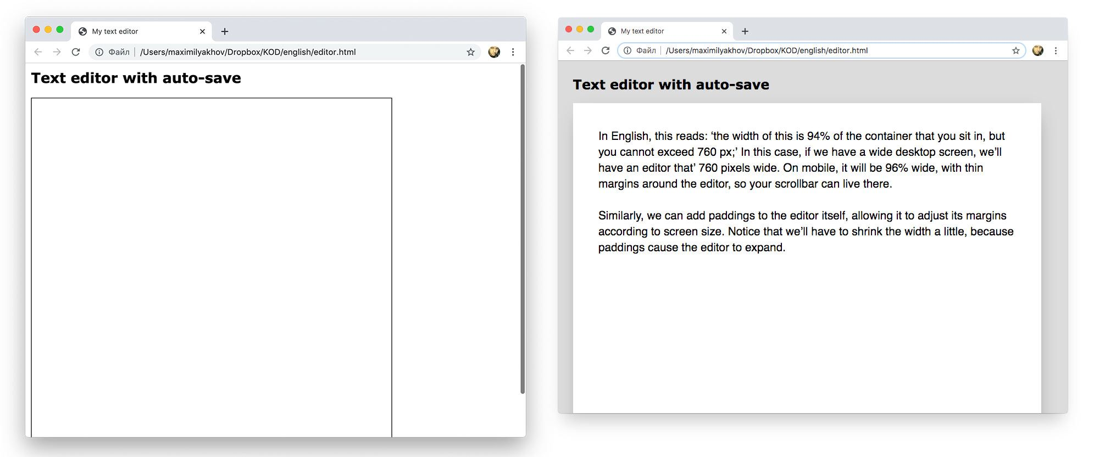The height and width of the screenshot is (457, 1094).
Task: Open three-dot Chrome menu in left window
Action: click(x=513, y=52)
